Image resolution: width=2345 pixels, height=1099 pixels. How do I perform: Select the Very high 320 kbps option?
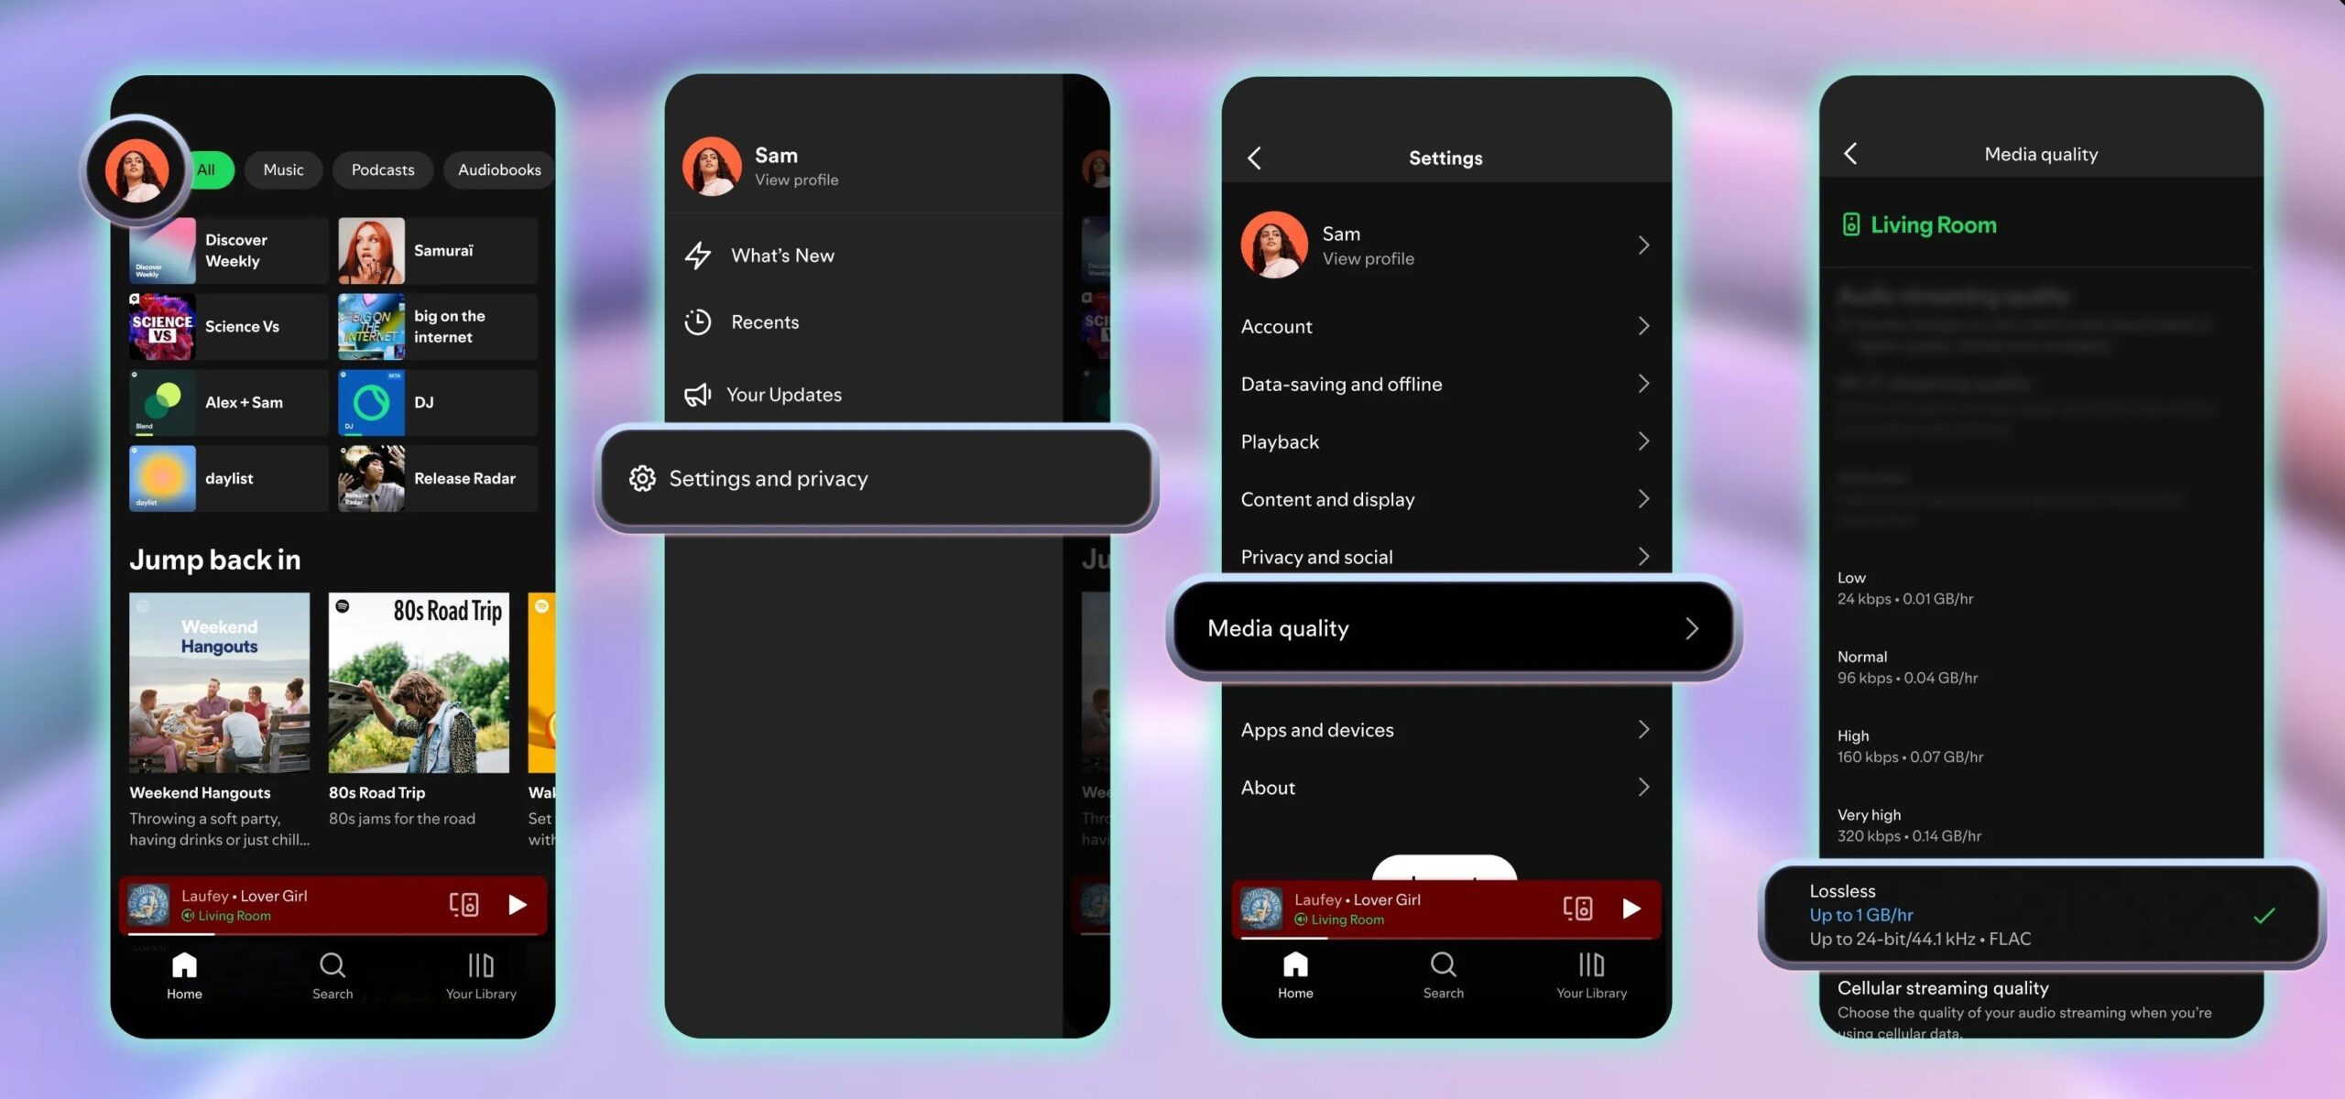(1909, 825)
